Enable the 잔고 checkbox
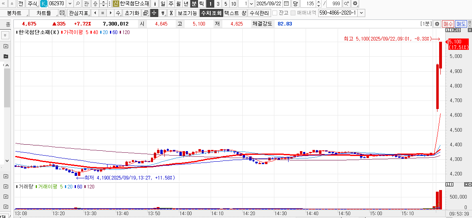 [275, 13]
